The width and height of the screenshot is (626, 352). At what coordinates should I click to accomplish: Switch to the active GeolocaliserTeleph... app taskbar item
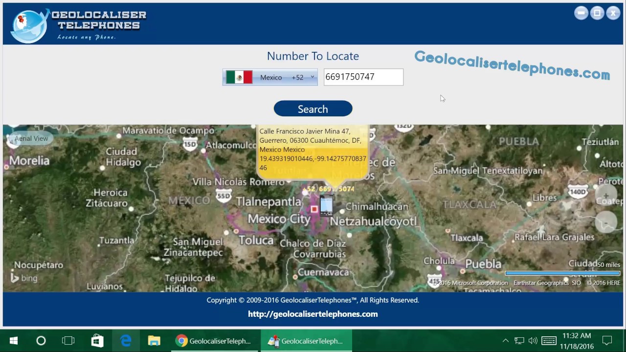click(x=306, y=341)
